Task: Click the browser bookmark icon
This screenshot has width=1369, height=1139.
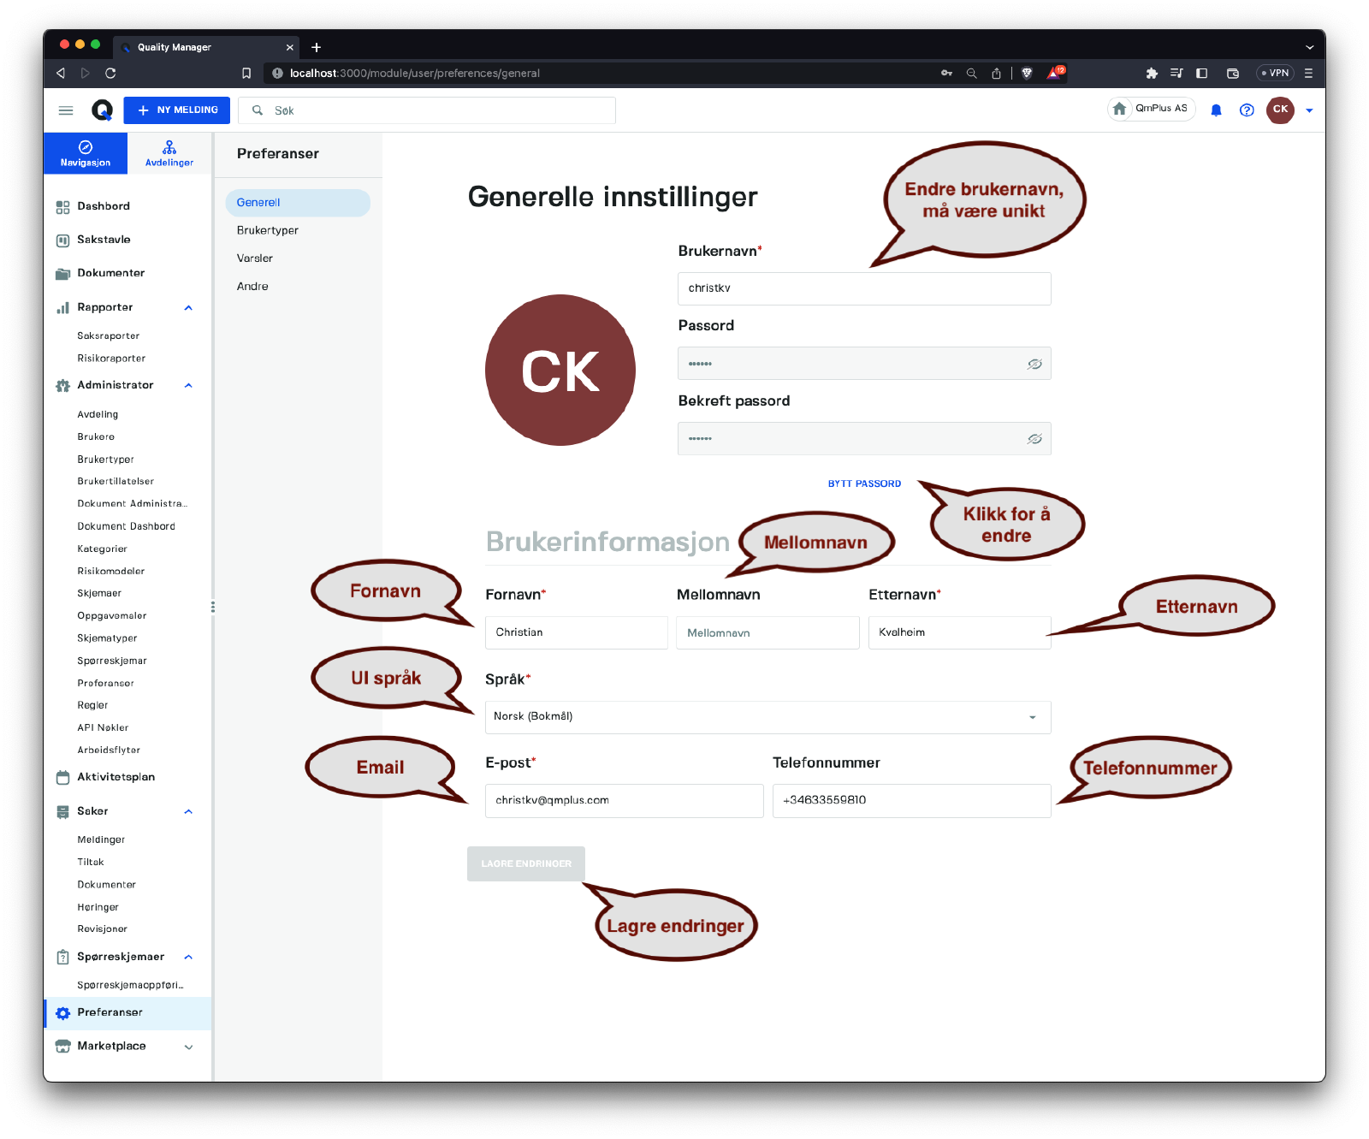Action: click(246, 74)
